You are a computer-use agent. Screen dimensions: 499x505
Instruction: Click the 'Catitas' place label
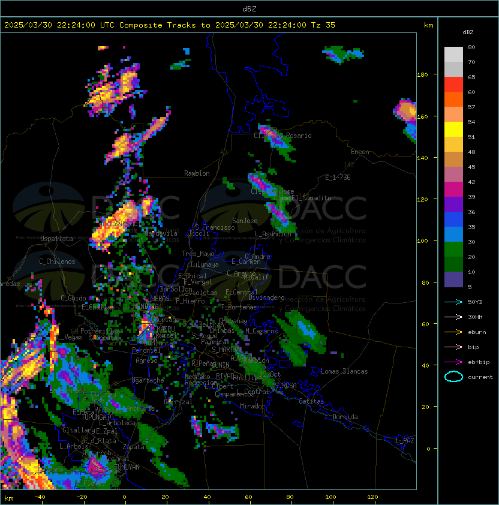(x=311, y=401)
